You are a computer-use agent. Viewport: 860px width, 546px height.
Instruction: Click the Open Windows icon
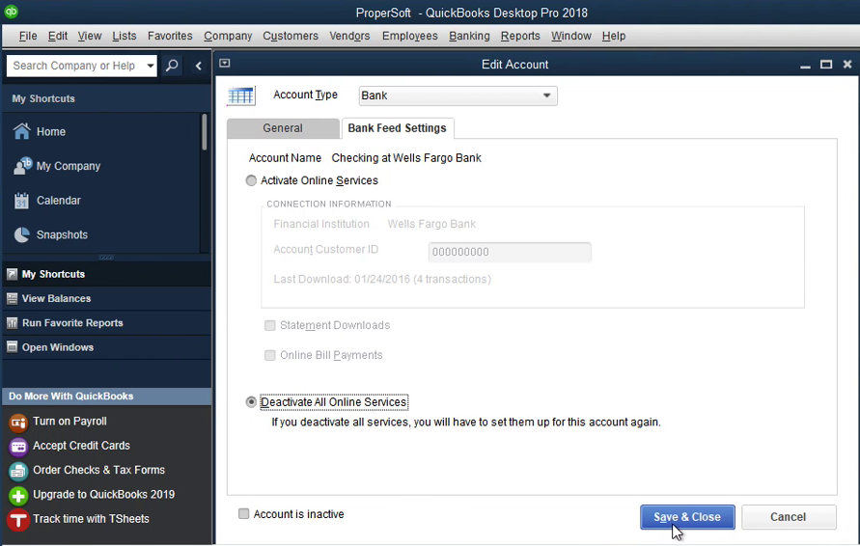(12, 347)
